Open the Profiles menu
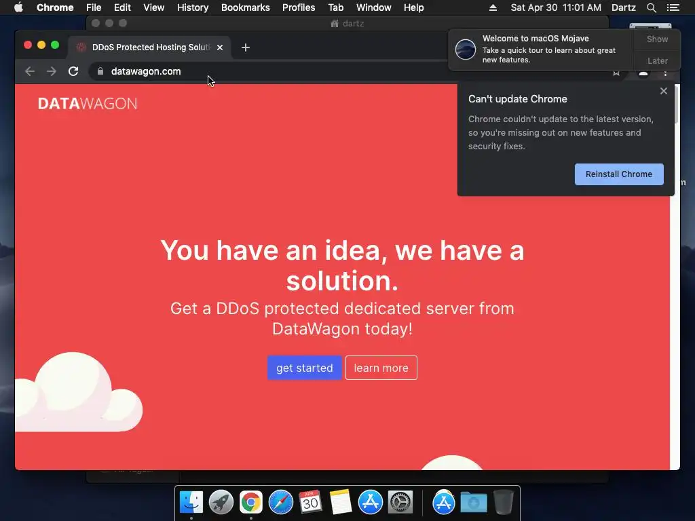This screenshot has height=521, width=695. click(299, 7)
